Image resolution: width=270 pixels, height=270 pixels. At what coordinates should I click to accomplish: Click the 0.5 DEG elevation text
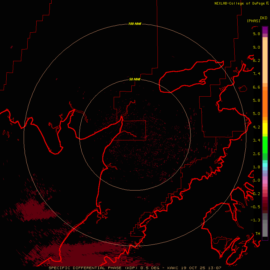pos(150,268)
